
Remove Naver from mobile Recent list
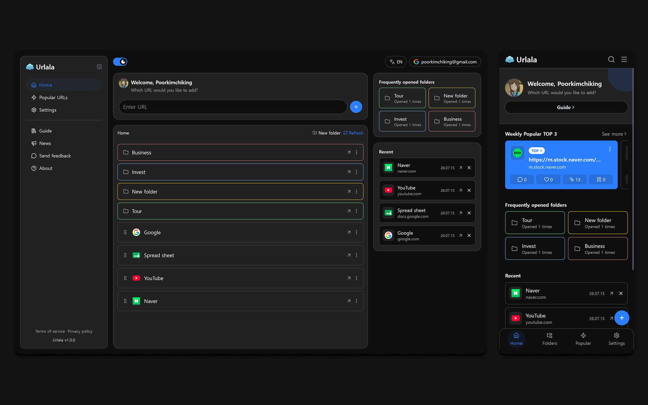point(621,294)
